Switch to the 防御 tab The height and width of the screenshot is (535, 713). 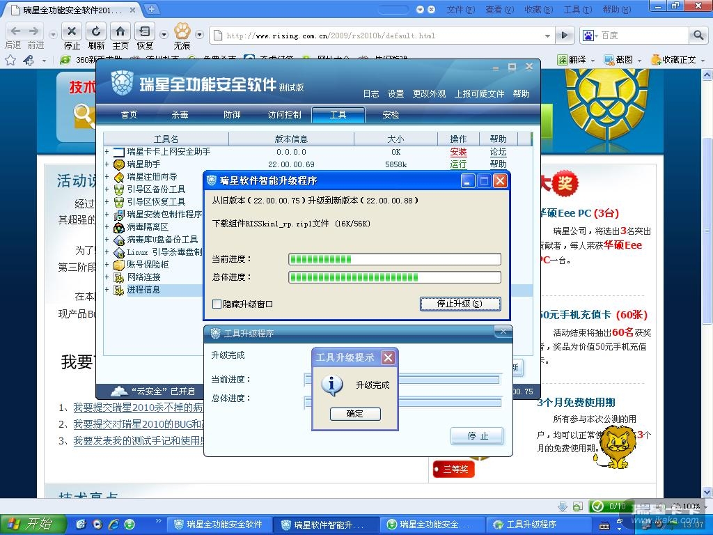232,115
